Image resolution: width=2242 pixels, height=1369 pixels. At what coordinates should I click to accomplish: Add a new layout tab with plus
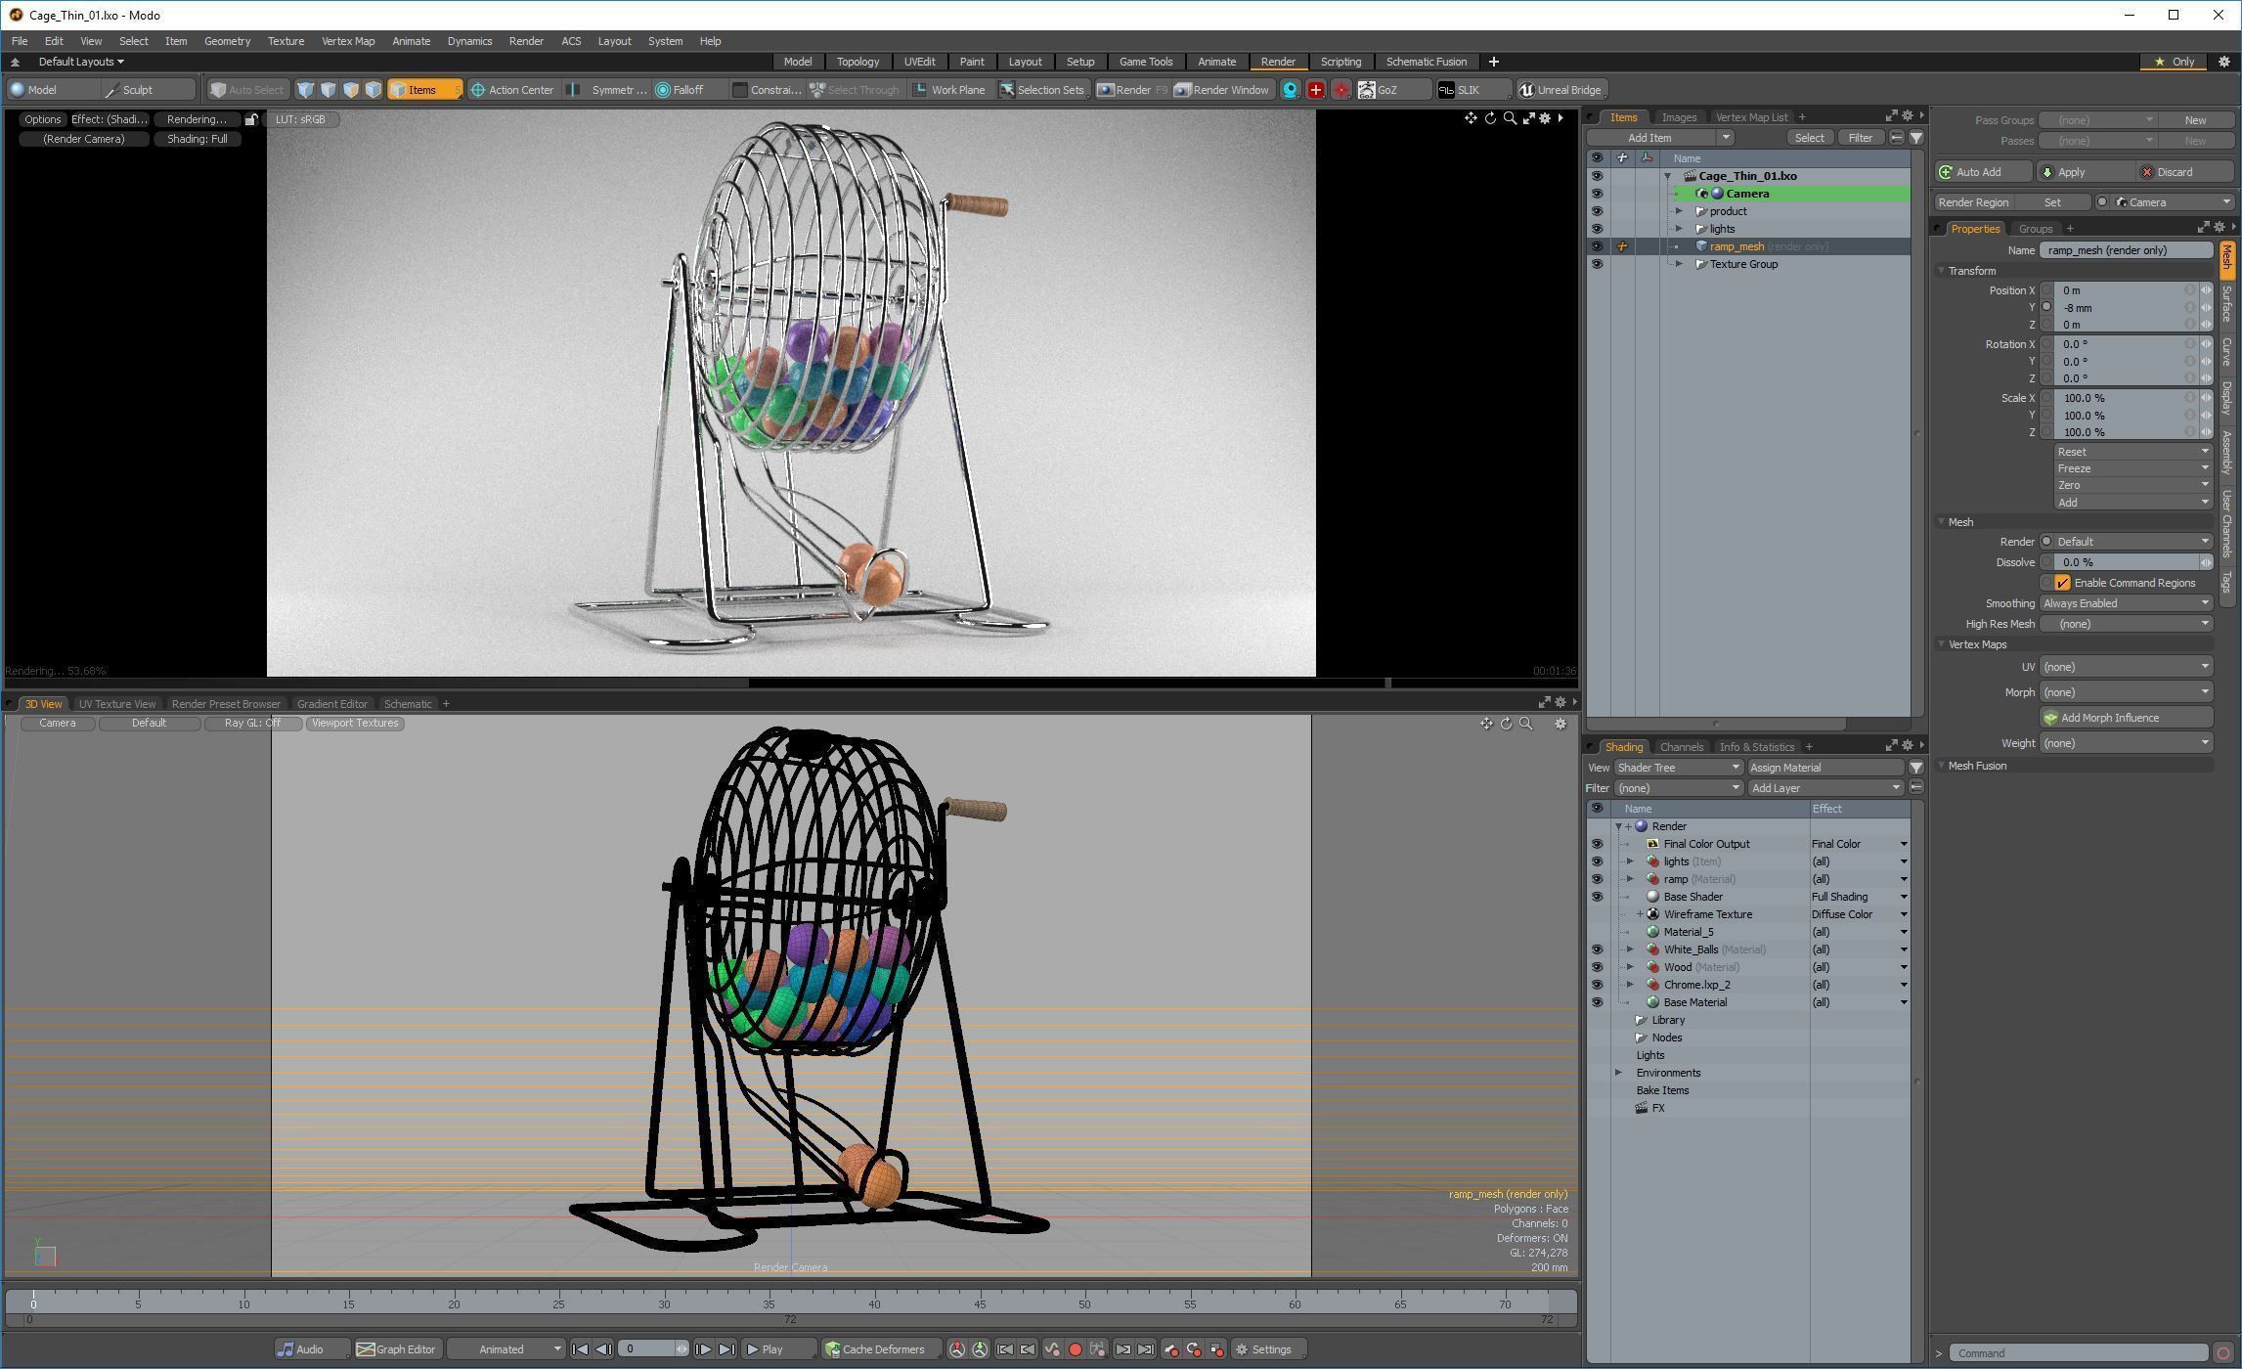tap(1493, 62)
